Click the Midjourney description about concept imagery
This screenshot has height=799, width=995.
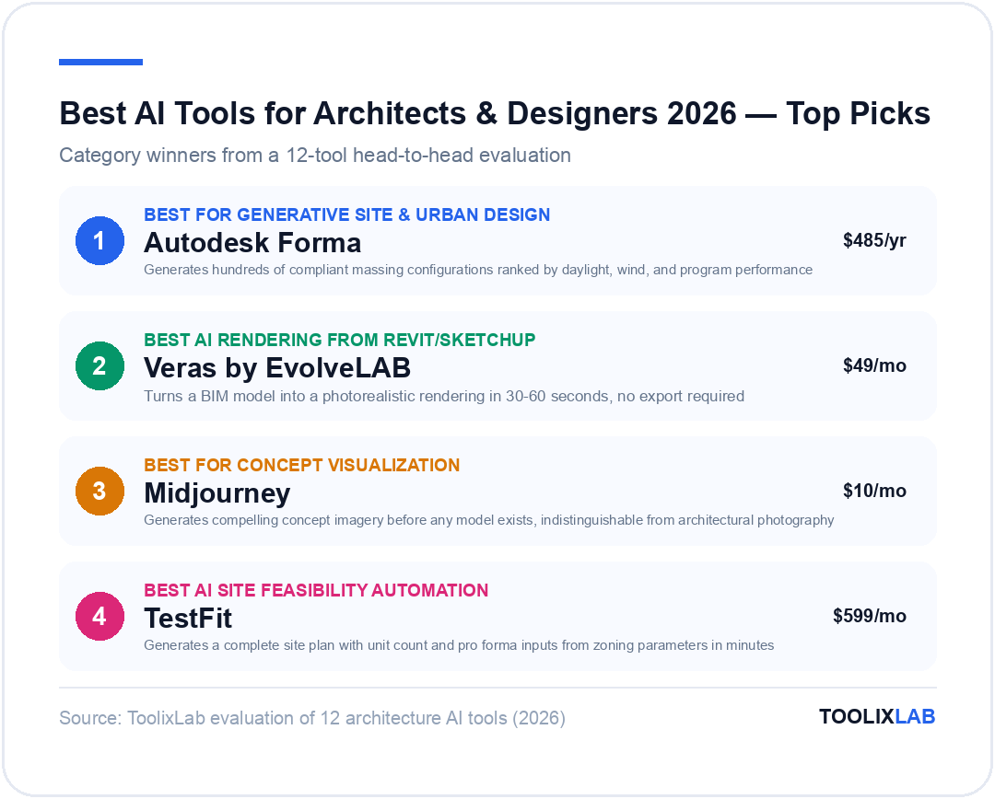point(488,521)
